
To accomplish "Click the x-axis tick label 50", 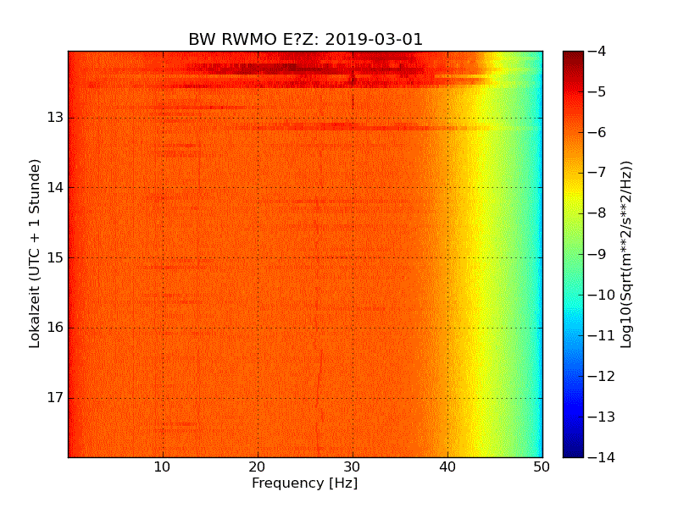I will point(542,467).
